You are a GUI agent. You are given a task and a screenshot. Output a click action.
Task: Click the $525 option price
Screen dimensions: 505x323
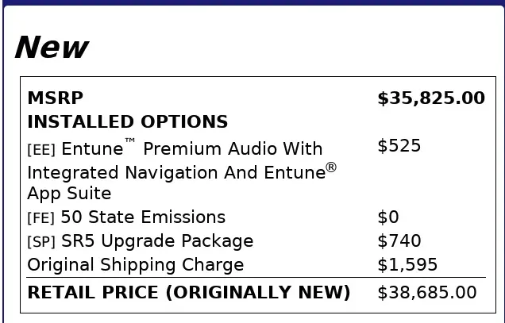pyautogui.click(x=399, y=146)
